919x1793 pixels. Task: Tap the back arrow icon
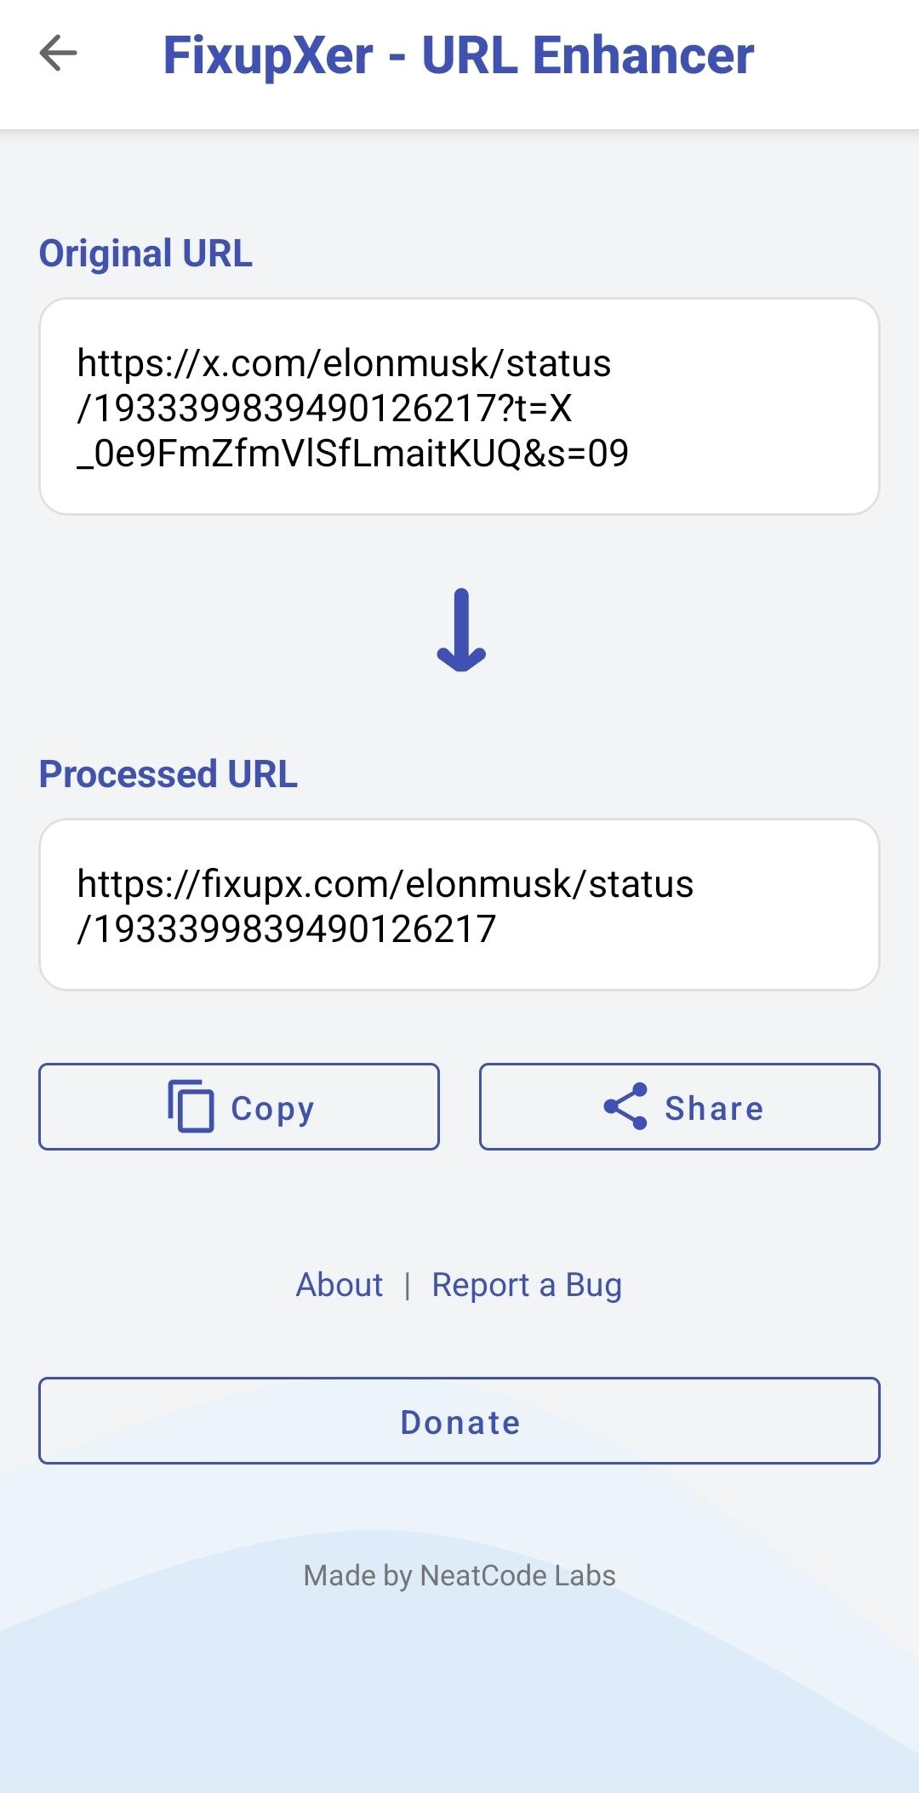58,54
